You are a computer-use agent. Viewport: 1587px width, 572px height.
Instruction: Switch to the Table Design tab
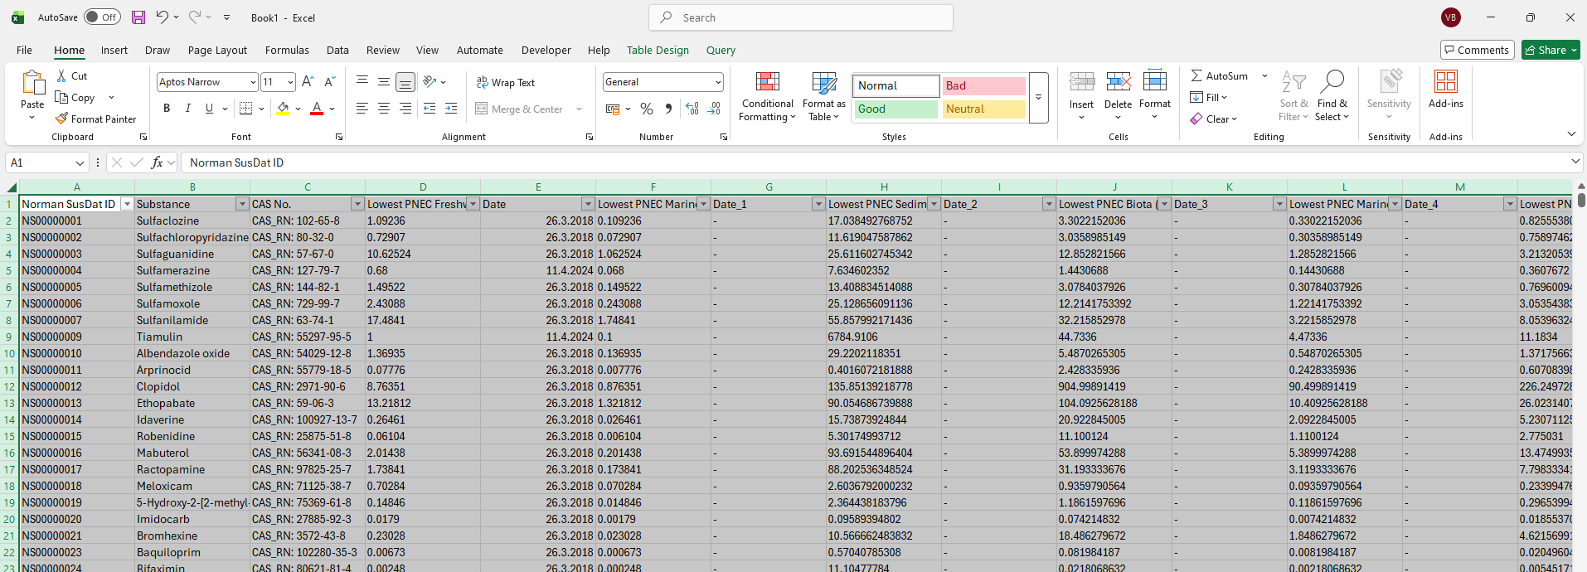coord(657,50)
